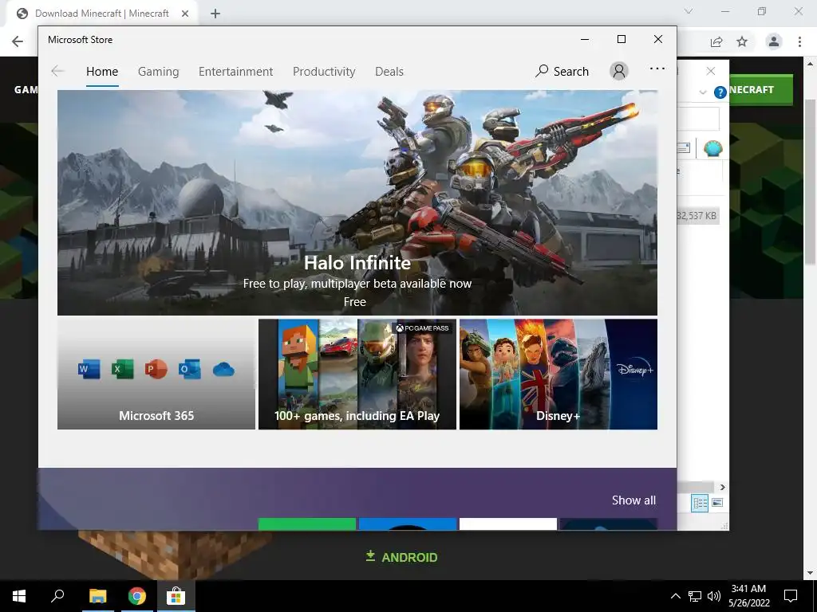Bookmark this page with the star icon

coord(742,41)
